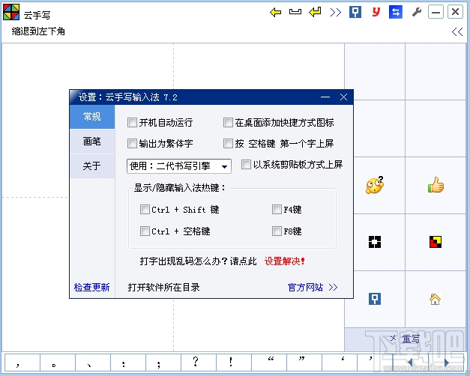Close the 设置 dialog

coord(344,97)
